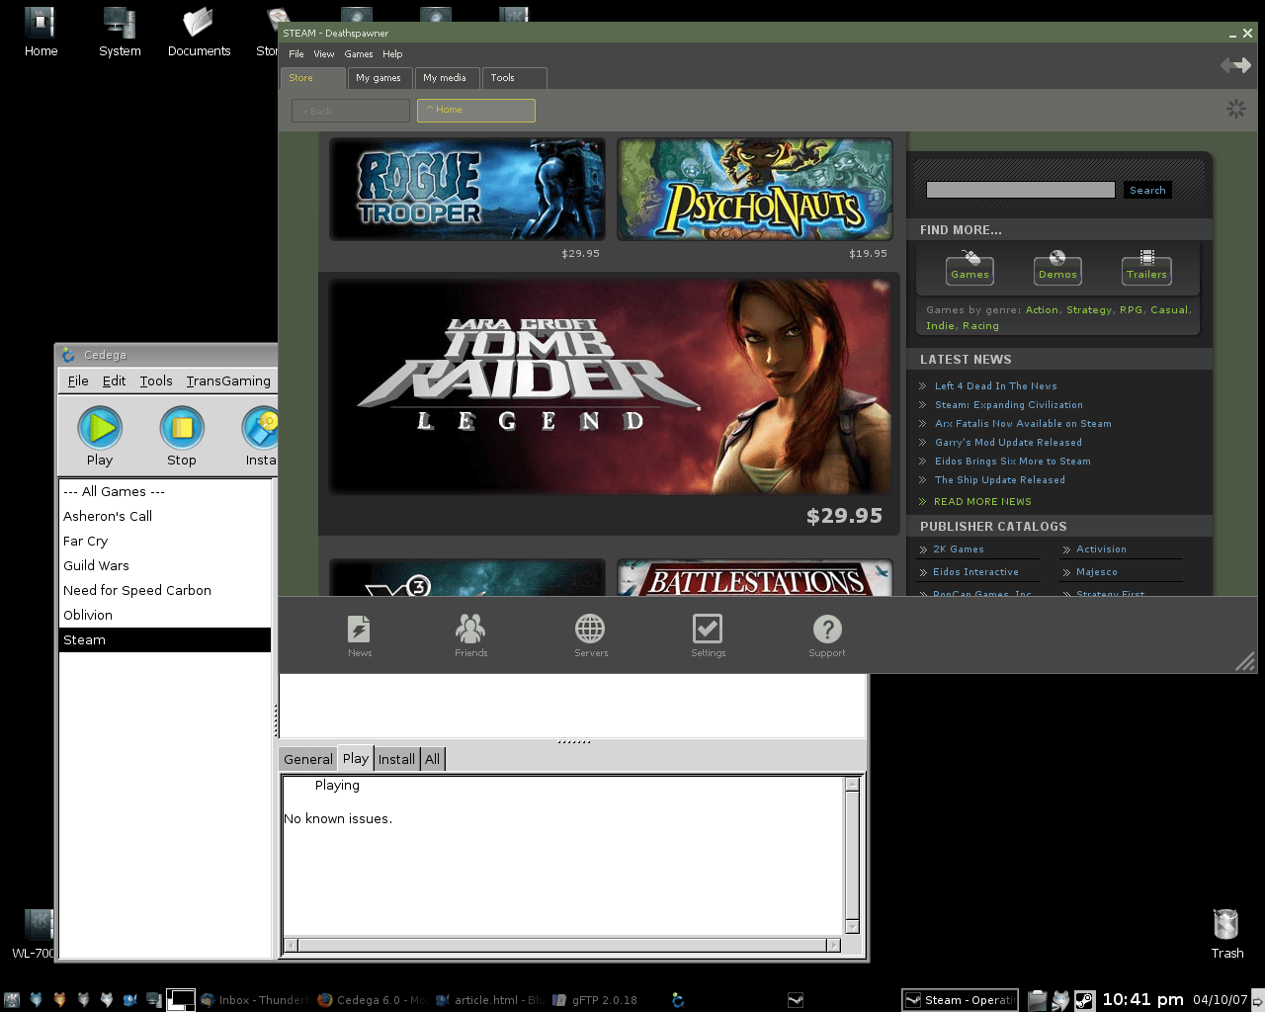
Task: Open the Steam Games menu
Action: click(359, 54)
